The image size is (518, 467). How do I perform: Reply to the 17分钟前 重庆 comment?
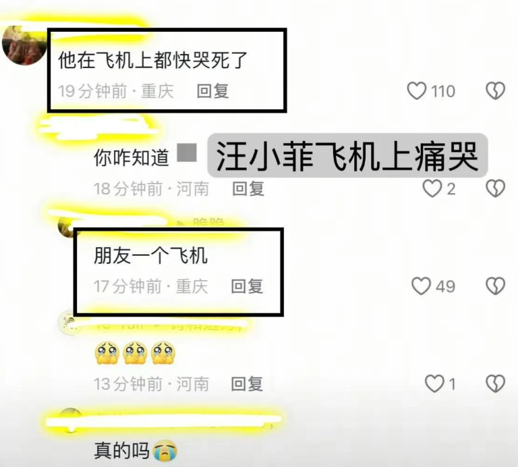click(x=247, y=286)
